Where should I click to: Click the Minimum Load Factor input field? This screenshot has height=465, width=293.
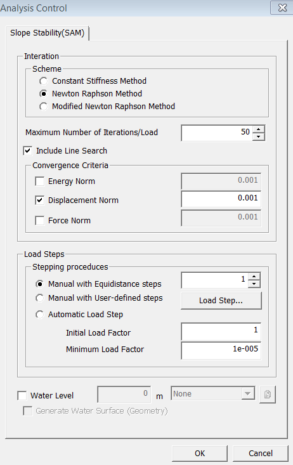[221, 350]
